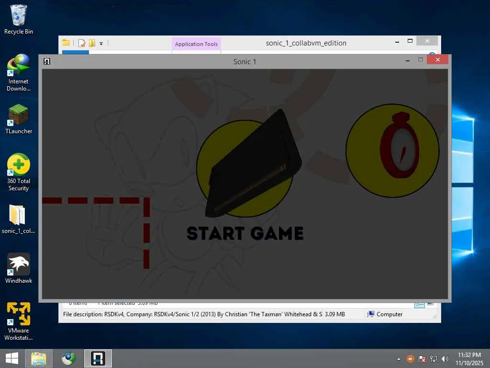The image size is (490, 368).
Task: Open the Windows Start button
Action: 12,358
